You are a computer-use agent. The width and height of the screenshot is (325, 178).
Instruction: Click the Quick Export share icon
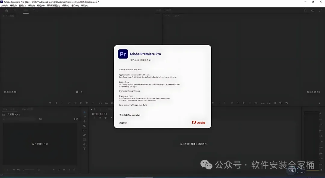pos(313,10)
